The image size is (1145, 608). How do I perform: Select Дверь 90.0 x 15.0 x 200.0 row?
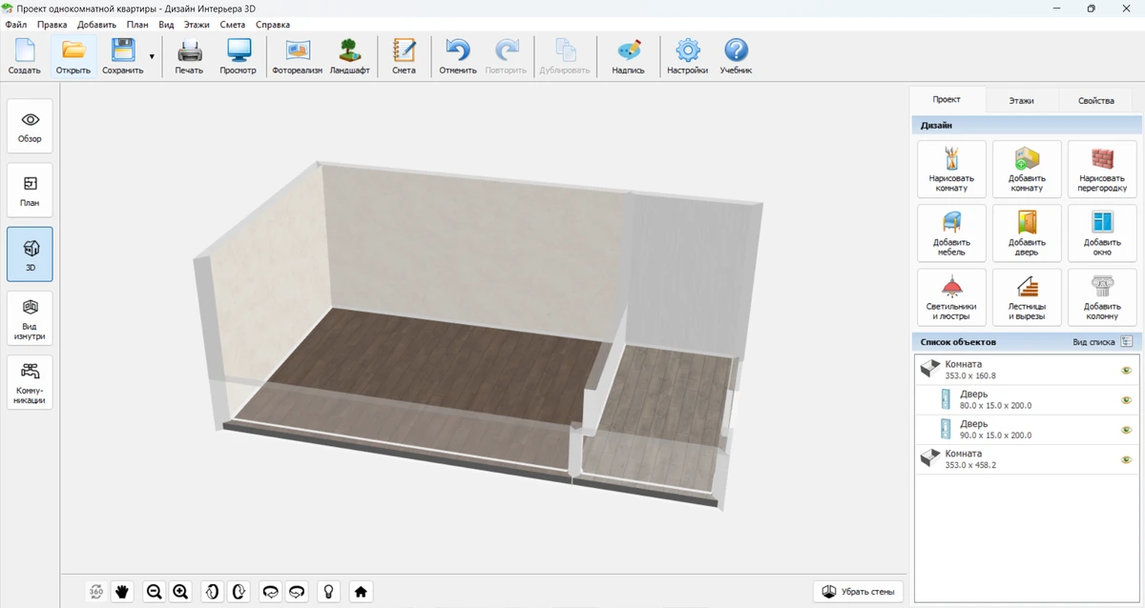pos(1026,429)
